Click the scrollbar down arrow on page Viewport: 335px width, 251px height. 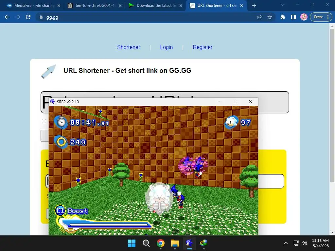tap(332, 232)
